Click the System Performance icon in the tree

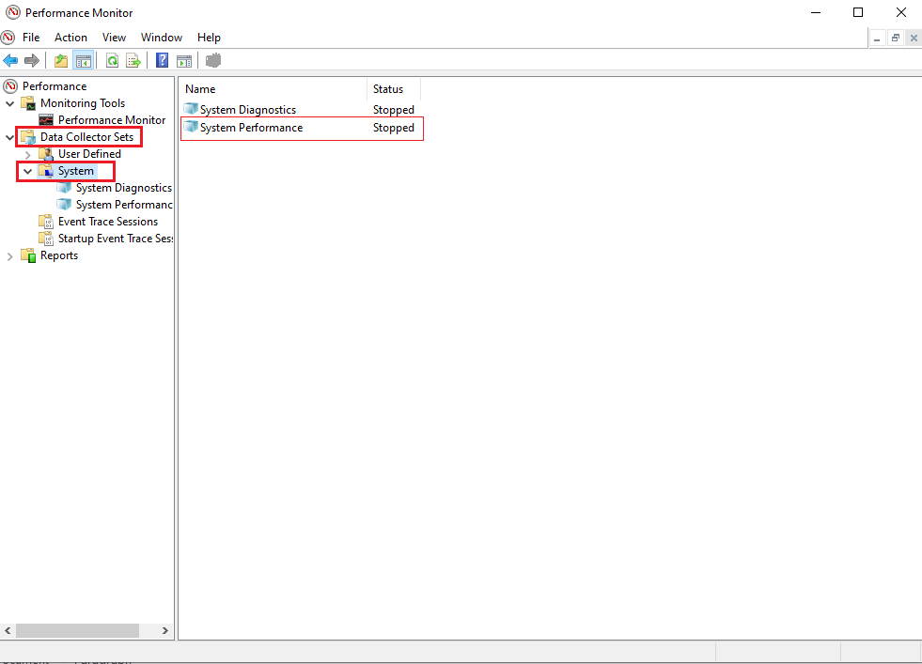64,205
